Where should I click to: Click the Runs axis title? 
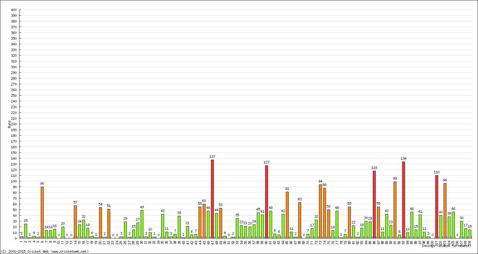(x=9, y=124)
